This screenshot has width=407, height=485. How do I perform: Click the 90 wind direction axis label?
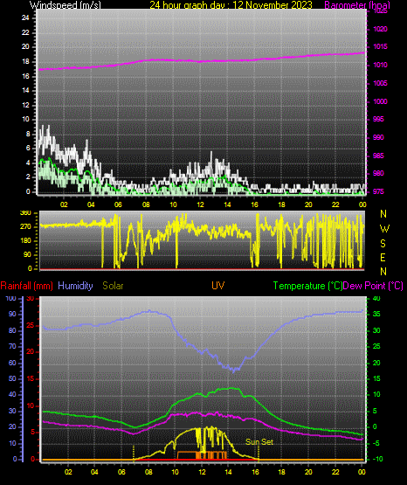pos(27,254)
